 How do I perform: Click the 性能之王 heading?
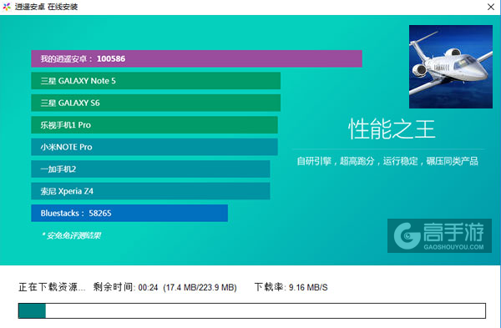pyautogui.click(x=392, y=129)
